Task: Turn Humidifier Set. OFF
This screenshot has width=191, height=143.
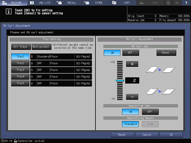Action: coord(150,112)
